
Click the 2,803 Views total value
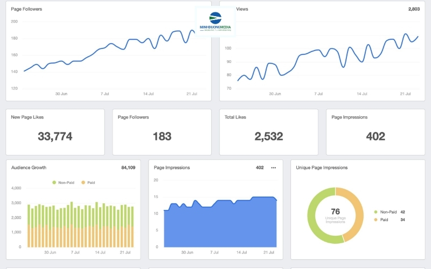(414, 9)
